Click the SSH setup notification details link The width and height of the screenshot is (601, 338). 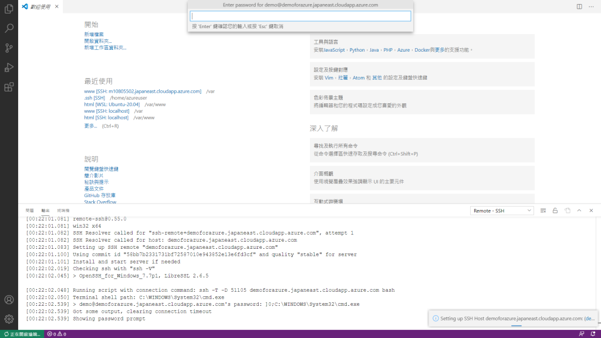(589, 319)
